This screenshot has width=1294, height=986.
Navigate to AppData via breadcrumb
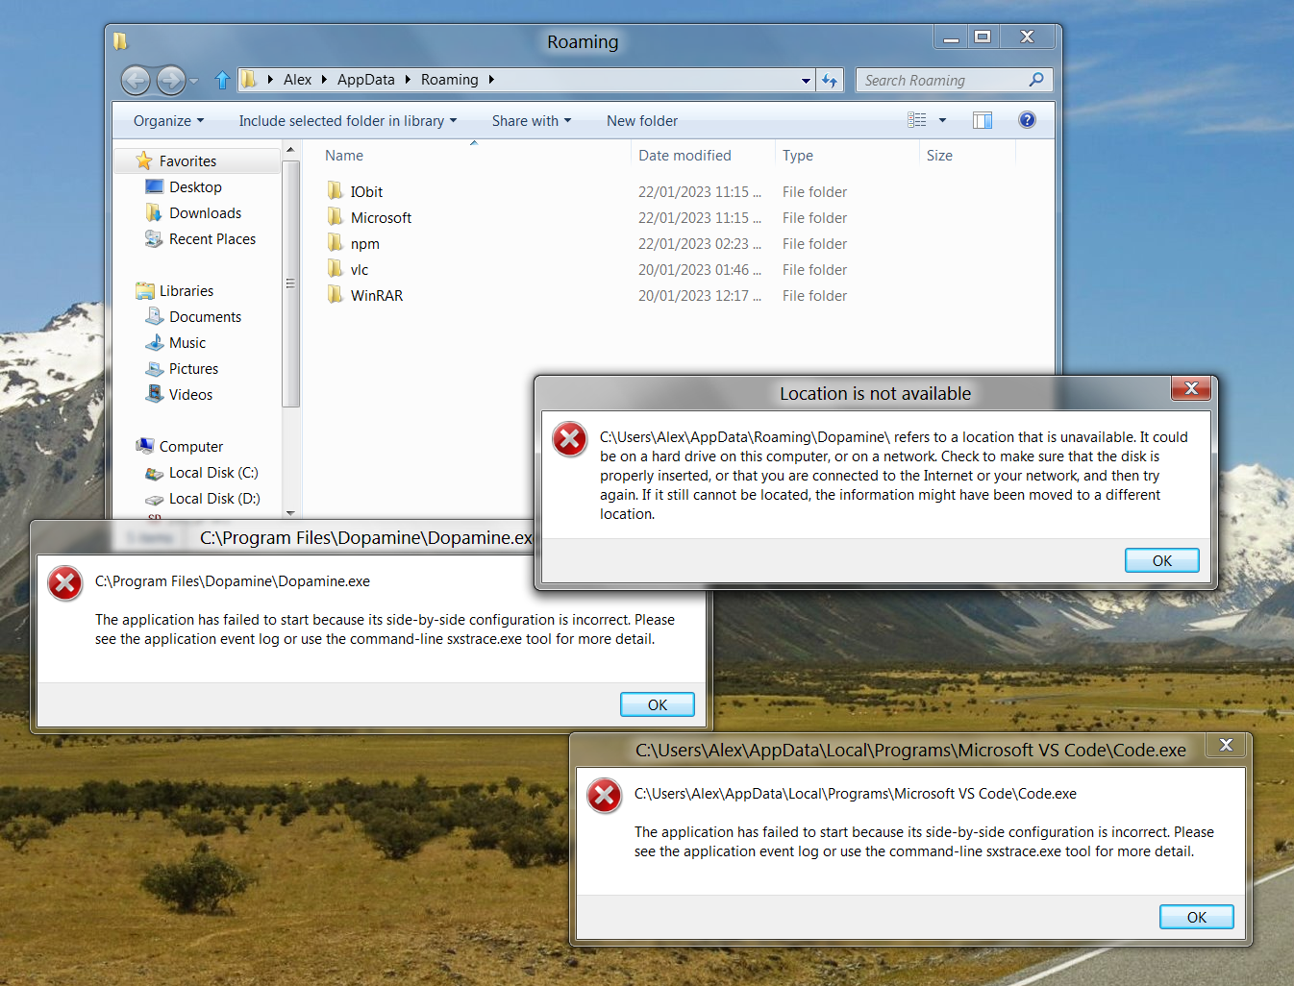pyautogui.click(x=365, y=79)
